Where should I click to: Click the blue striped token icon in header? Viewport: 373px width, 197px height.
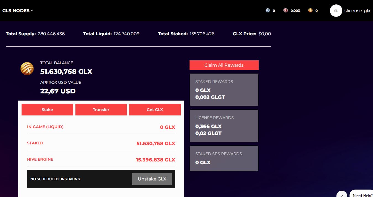pos(267,10)
